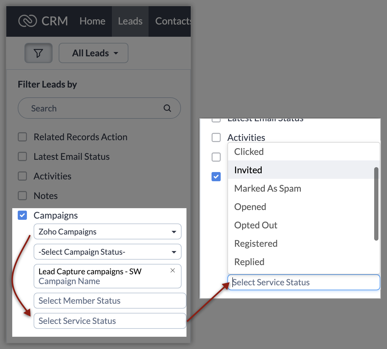Check the Activities checkbox in the inset panel
The width and height of the screenshot is (387, 349).
pos(216,137)
